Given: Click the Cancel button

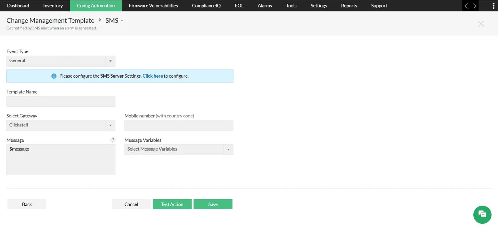Looking at the screenshot, I should (x=131, y=204).
